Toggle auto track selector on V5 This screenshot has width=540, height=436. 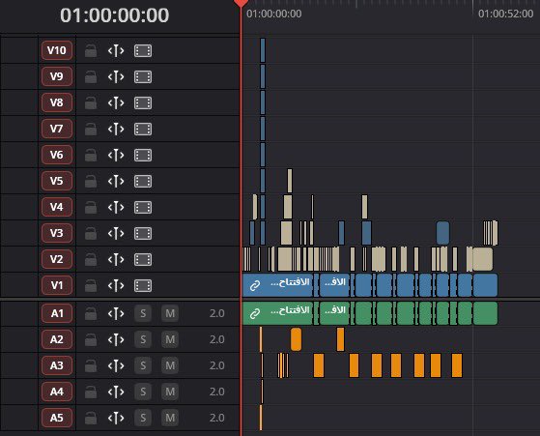pyautogui.click(x=116, y=182)
